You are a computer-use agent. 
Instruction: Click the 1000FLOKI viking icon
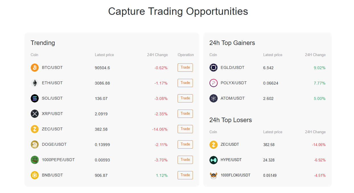tap(213, 175)
